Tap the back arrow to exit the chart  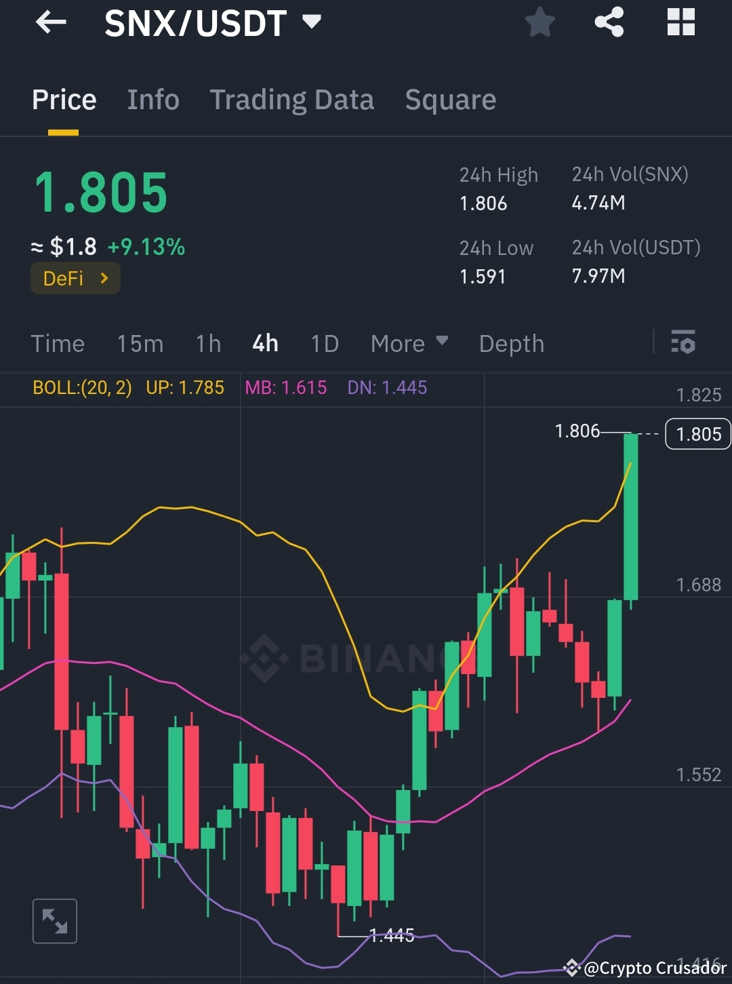(x=51, y=22)
